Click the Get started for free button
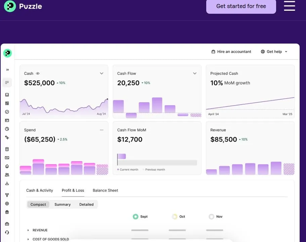The width and height of the screenshot is (306, 242). coord(241,6)
